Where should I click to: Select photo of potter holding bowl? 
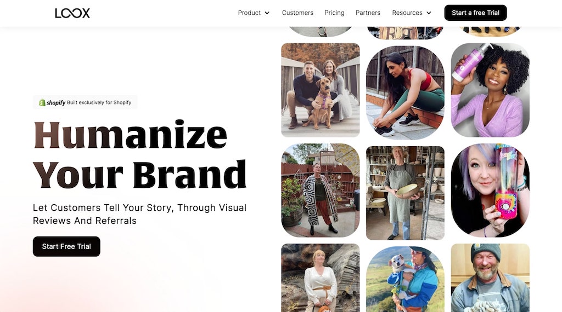405,193
